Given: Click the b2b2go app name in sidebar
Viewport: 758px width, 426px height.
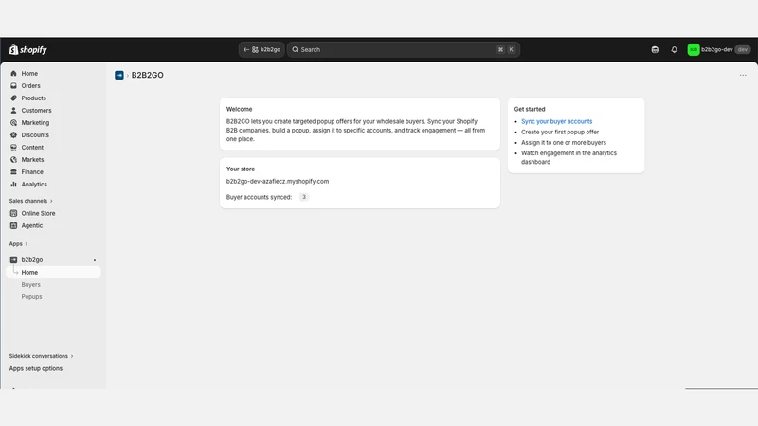Looking at the screenshot, I should tap(32, 259).
